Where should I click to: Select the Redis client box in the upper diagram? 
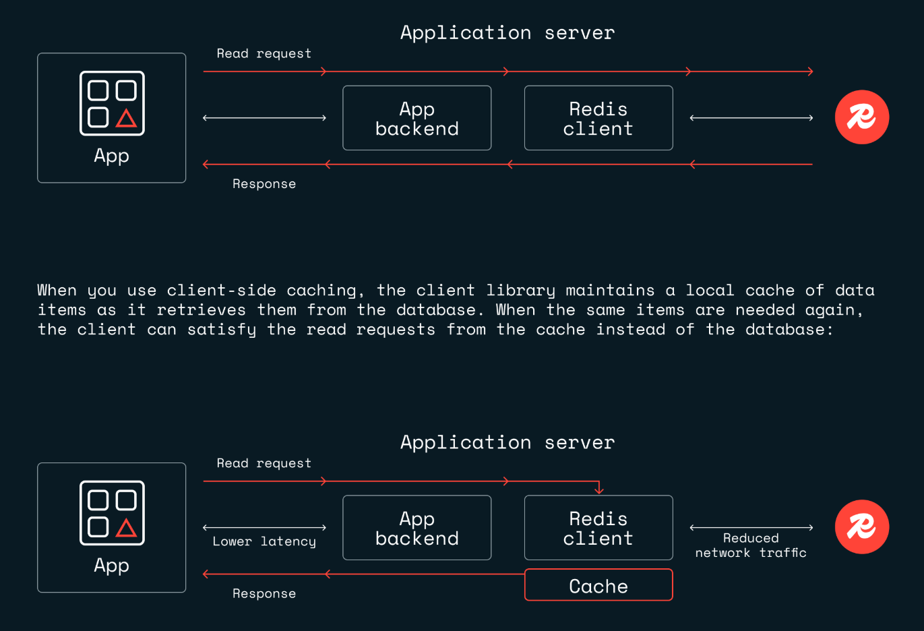[598, 118]
